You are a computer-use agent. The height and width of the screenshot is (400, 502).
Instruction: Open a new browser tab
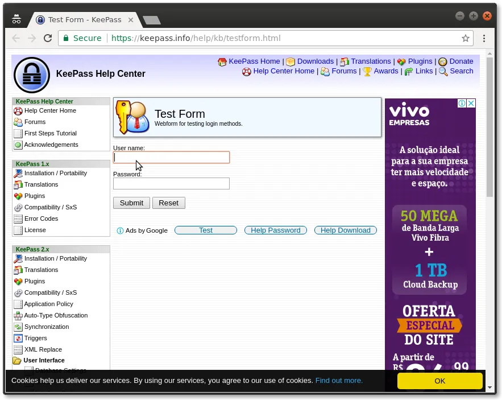152,20
